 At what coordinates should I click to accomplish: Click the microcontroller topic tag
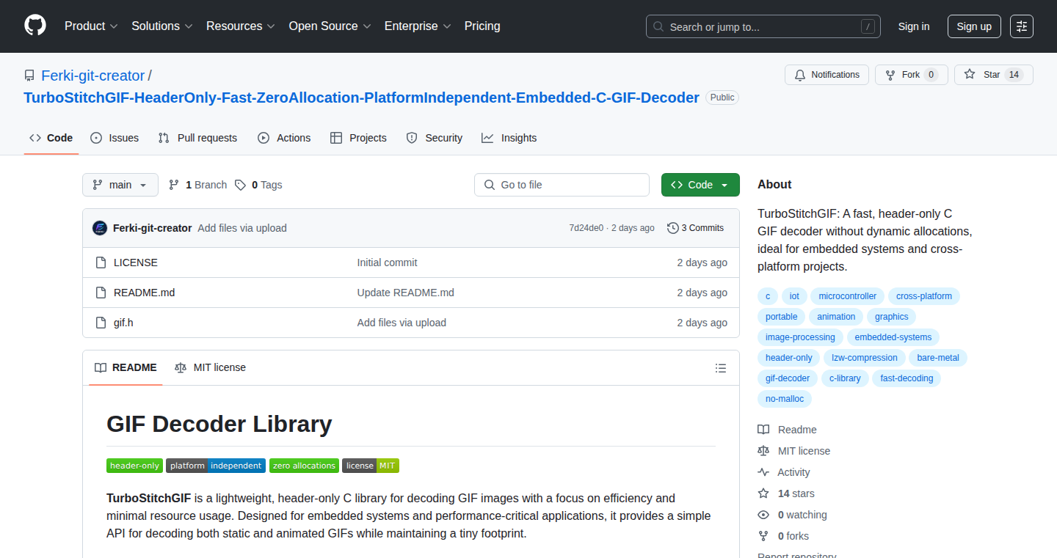point(848,296)
